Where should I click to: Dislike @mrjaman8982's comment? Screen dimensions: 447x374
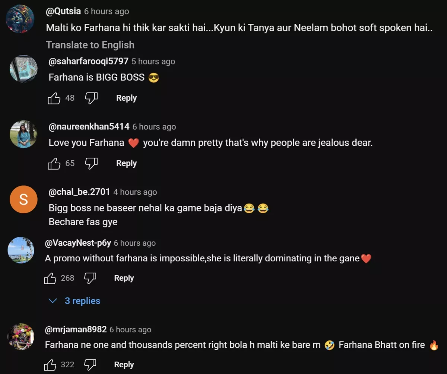(90, 365)
